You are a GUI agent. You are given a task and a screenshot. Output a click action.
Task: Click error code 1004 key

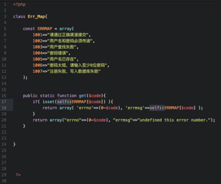pos(38,53)
